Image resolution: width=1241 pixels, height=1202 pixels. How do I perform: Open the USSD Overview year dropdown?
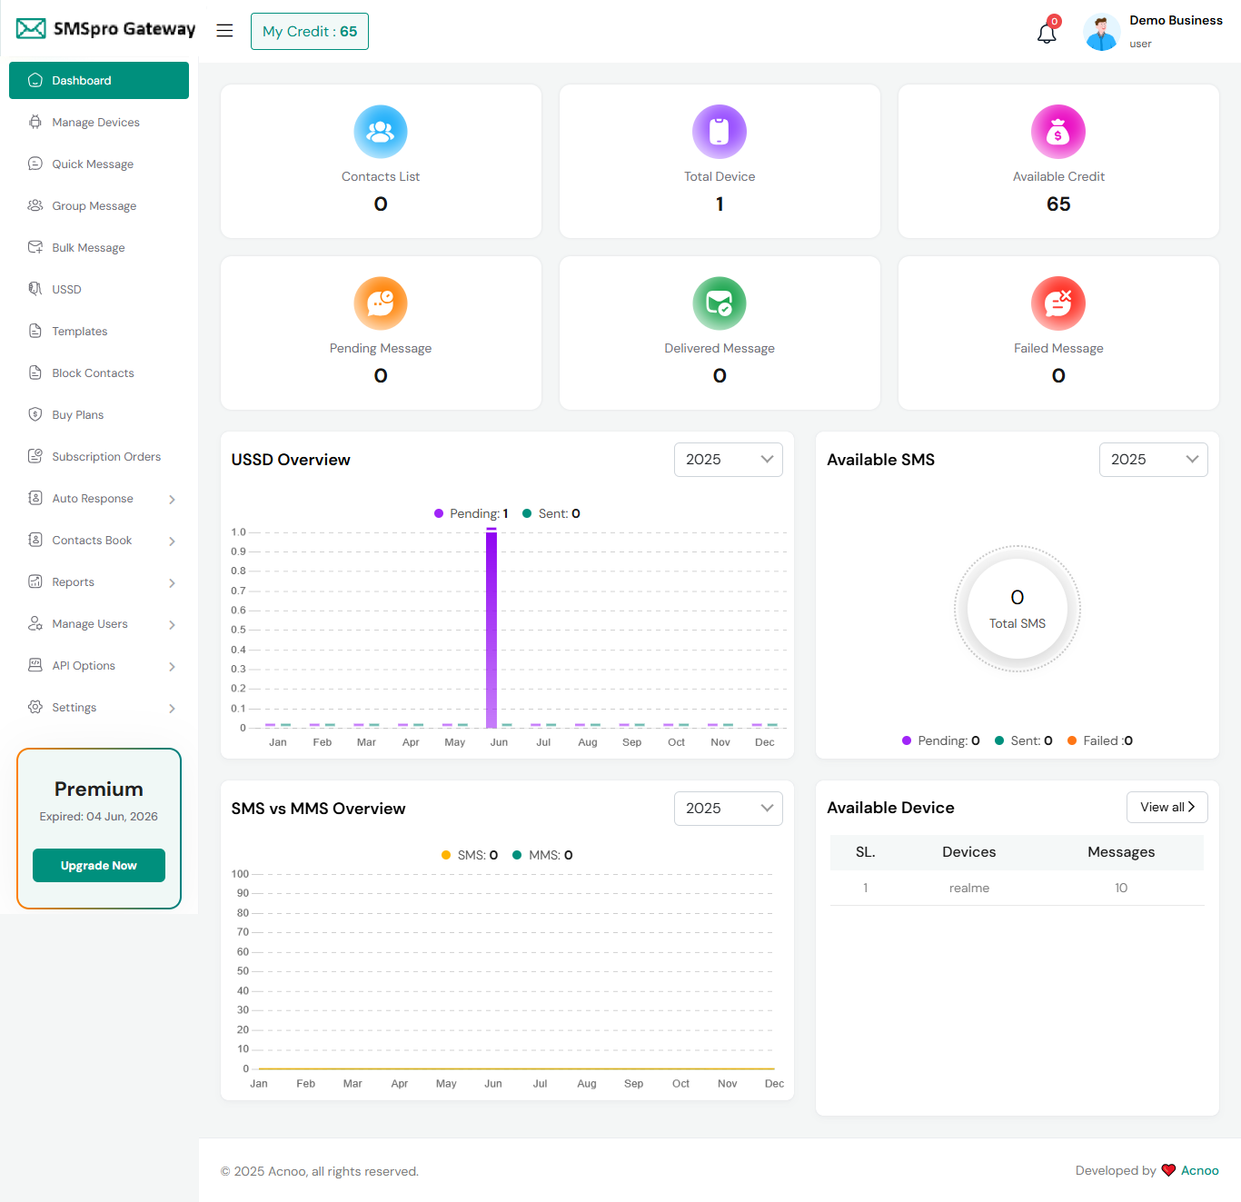pos(728,460)
